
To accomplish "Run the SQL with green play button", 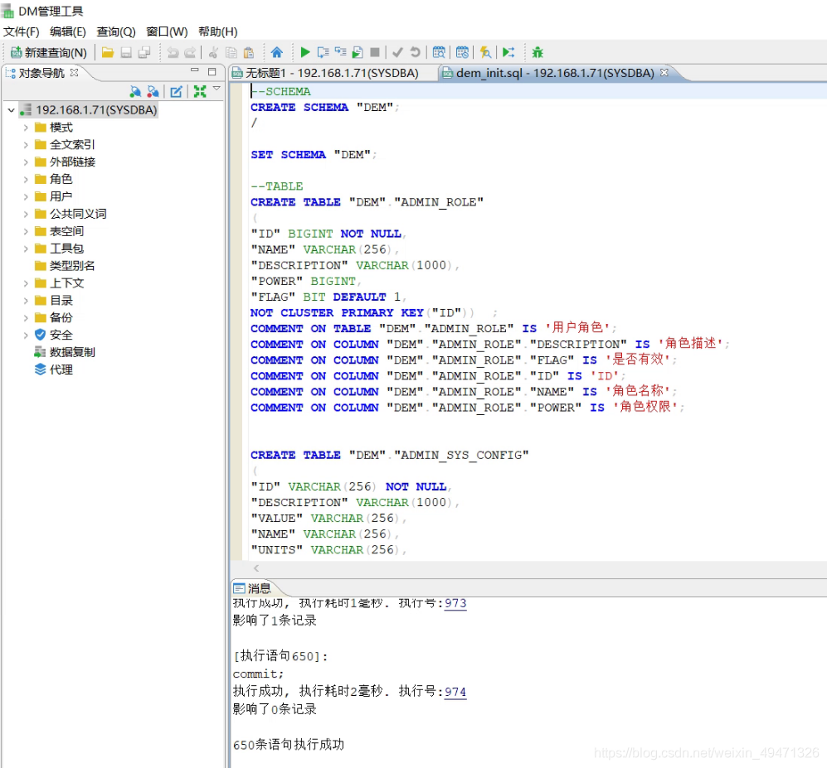I will click(x=305, y=52).
